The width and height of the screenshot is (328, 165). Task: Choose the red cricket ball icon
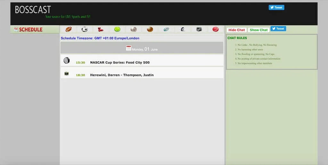[x=215, y=29]
